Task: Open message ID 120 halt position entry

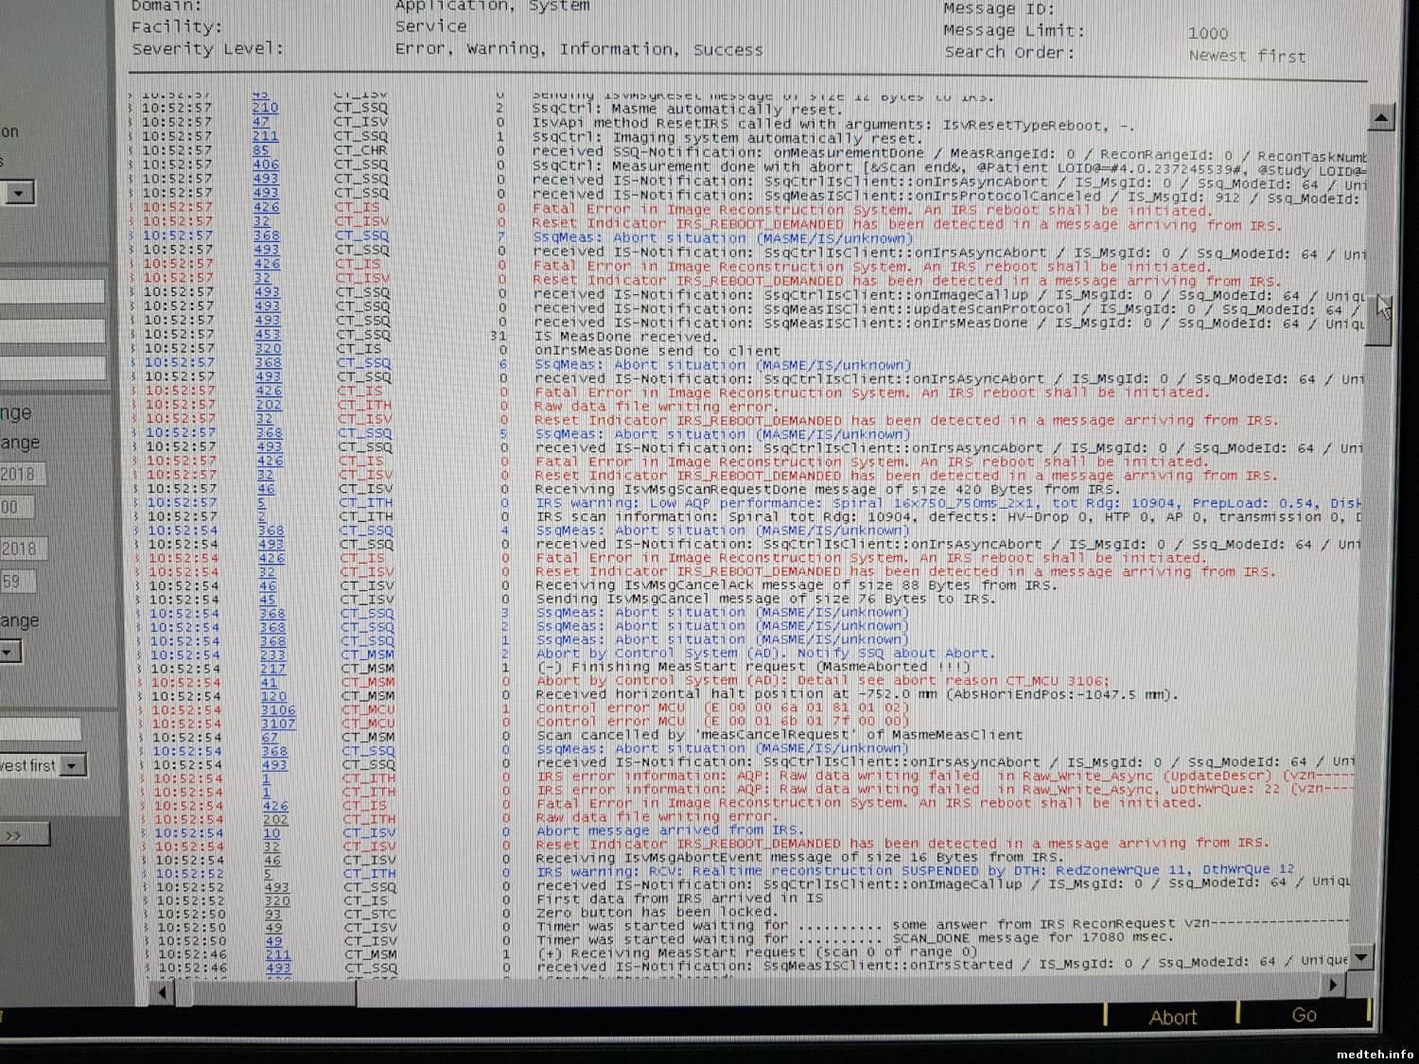Action: point(273,696)
